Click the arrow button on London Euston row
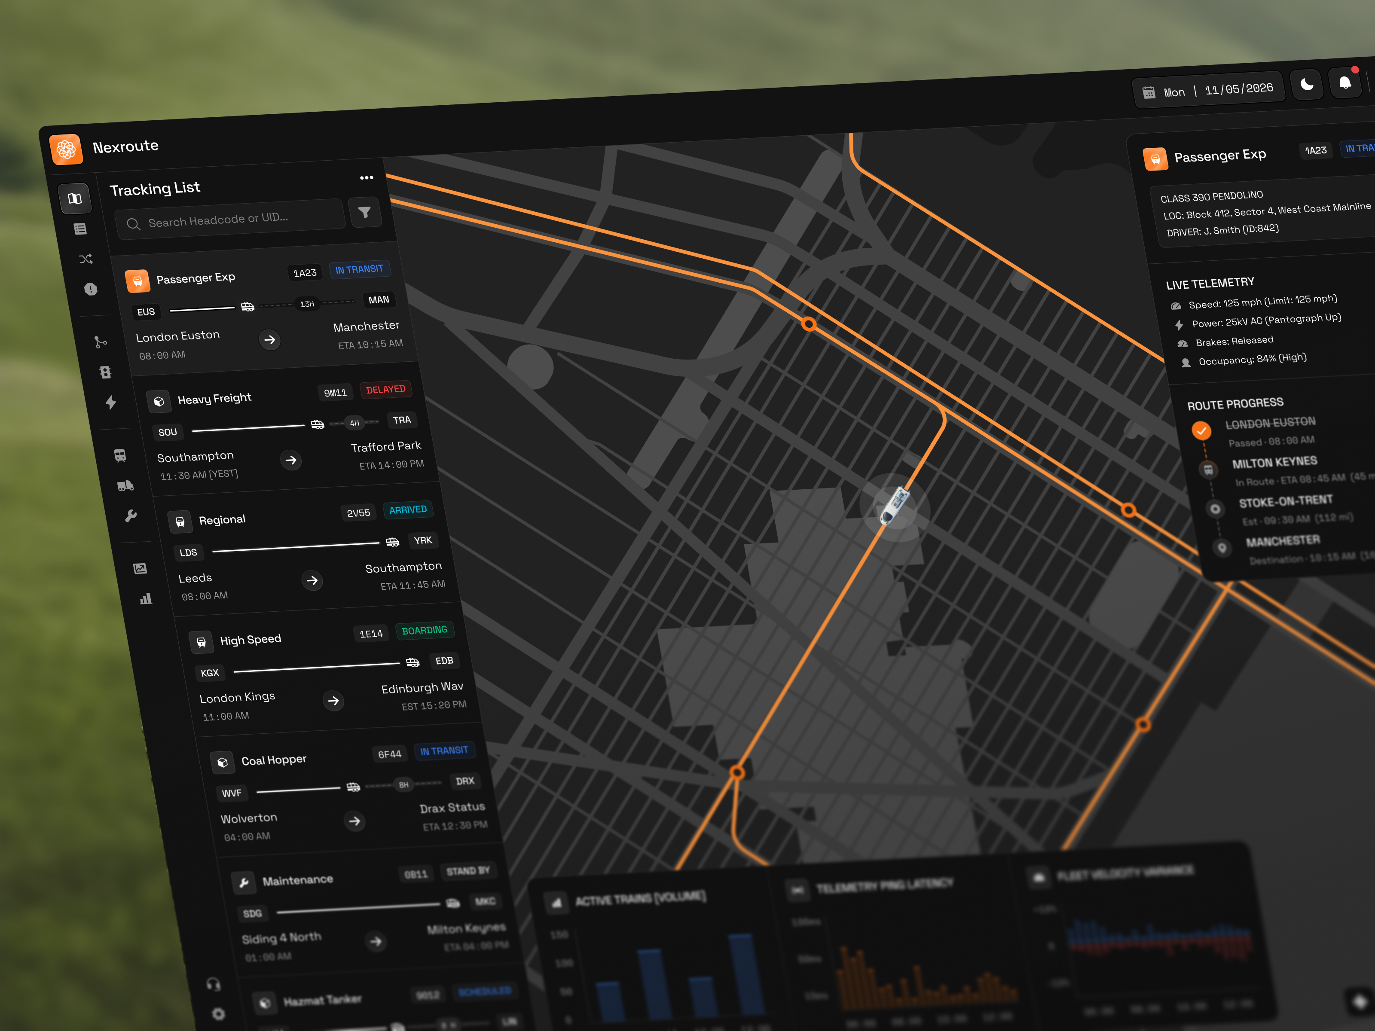The image size is (1375, 1031). tap(269, 340)
